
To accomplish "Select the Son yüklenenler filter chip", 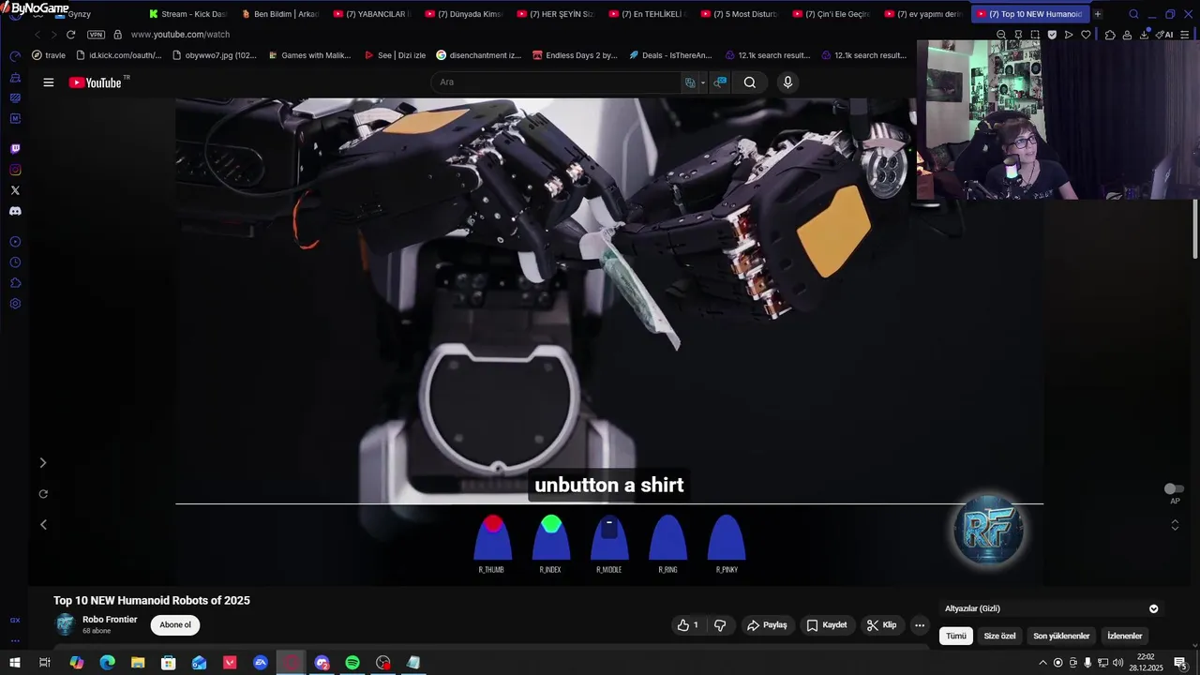I will [1061, 636].
